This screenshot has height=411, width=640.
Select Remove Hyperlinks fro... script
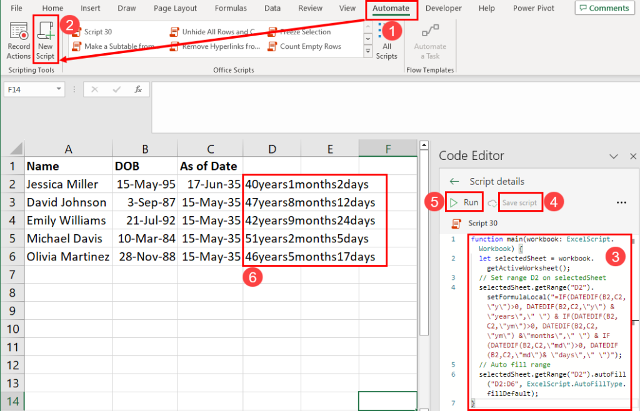coord(215,46)
